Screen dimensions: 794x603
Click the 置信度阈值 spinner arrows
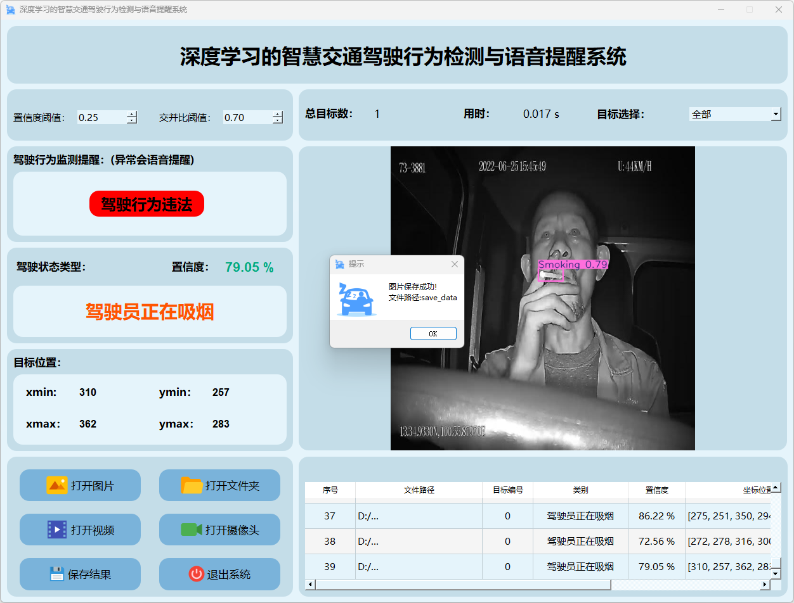[131, 117]
